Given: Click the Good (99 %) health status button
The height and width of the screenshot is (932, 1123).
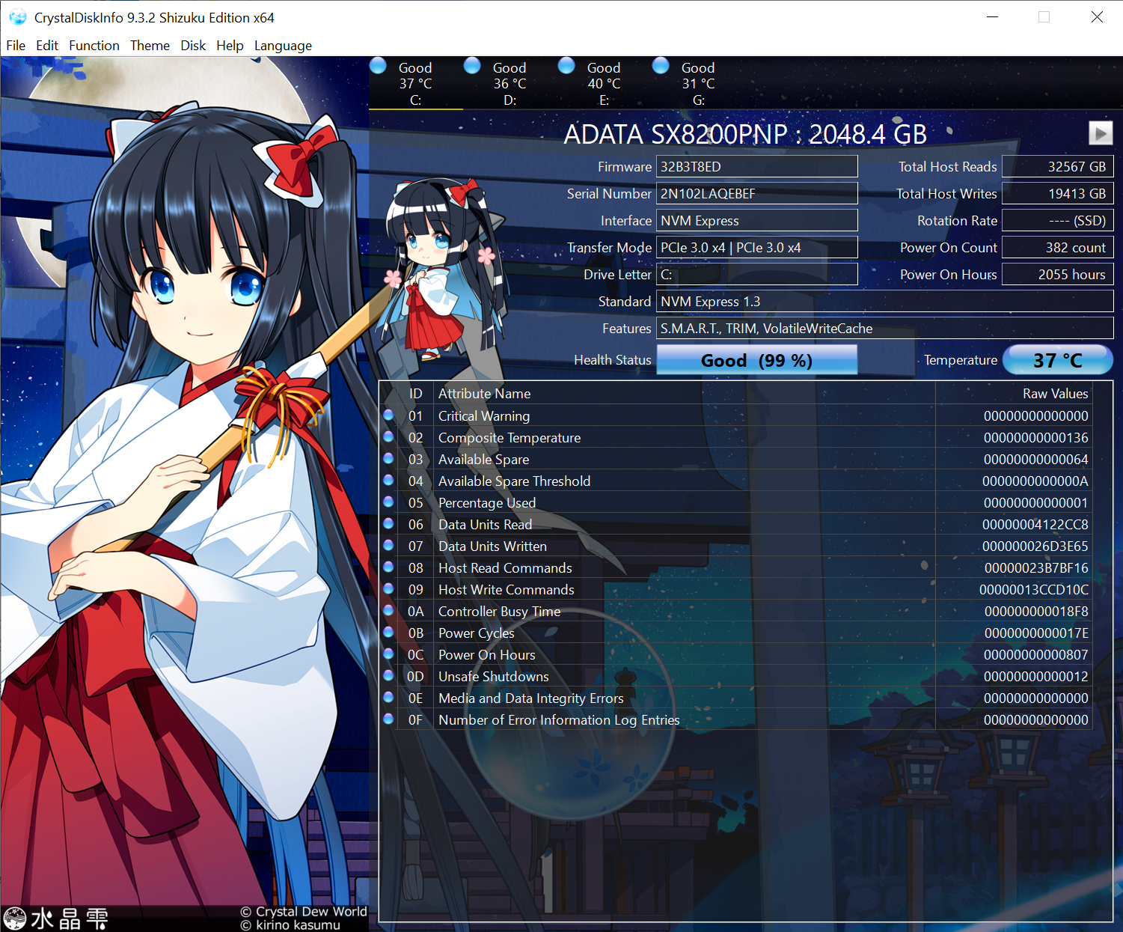Looking at the screenshot, I should [x=756, y=360].
